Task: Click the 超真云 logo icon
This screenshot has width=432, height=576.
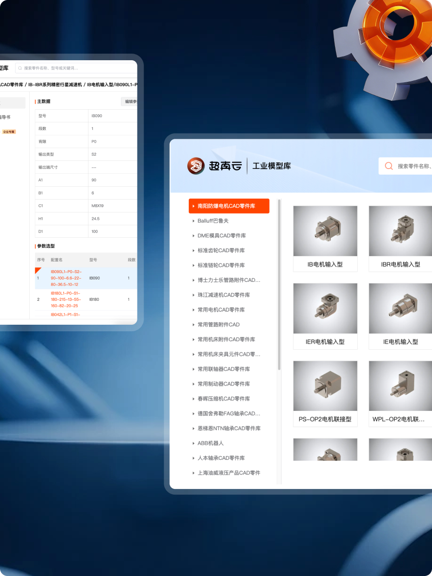Action: click(196, 166)
